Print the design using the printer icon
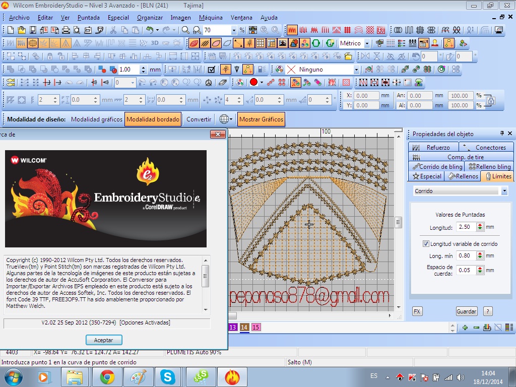516x387 pixels. [66, 30]
